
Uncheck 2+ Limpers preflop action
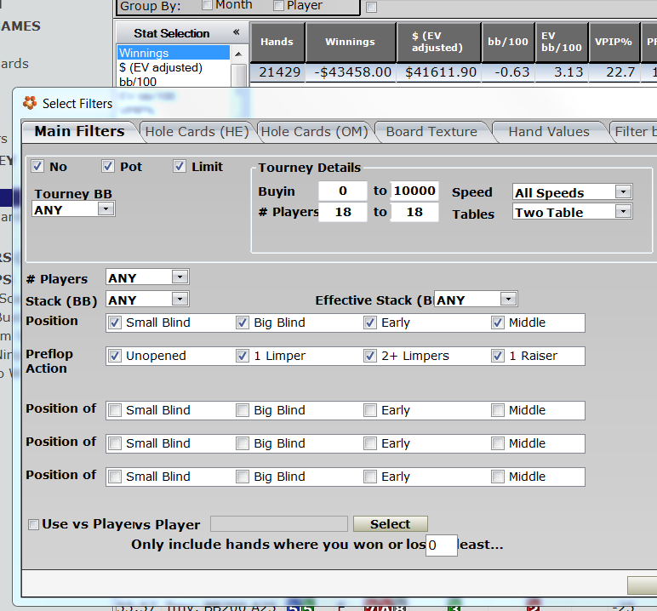tap(370, 356)
